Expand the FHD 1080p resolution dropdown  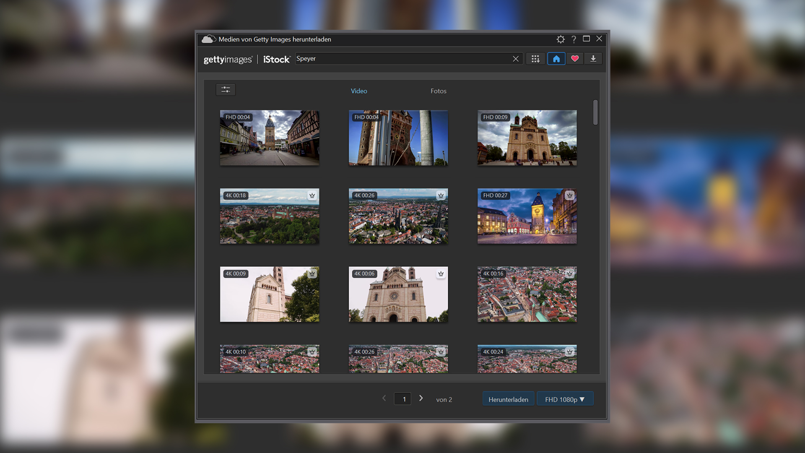[x=565, y=399]
